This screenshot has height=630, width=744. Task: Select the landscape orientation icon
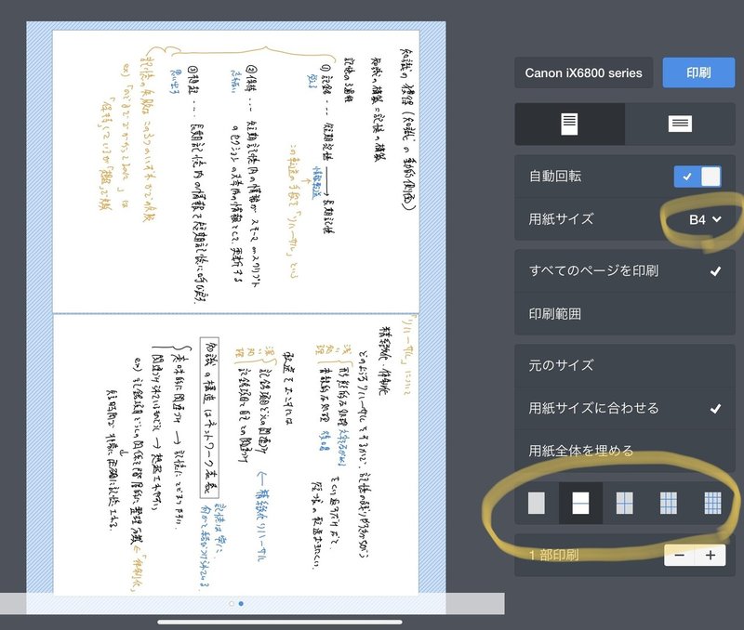(680, 124)
